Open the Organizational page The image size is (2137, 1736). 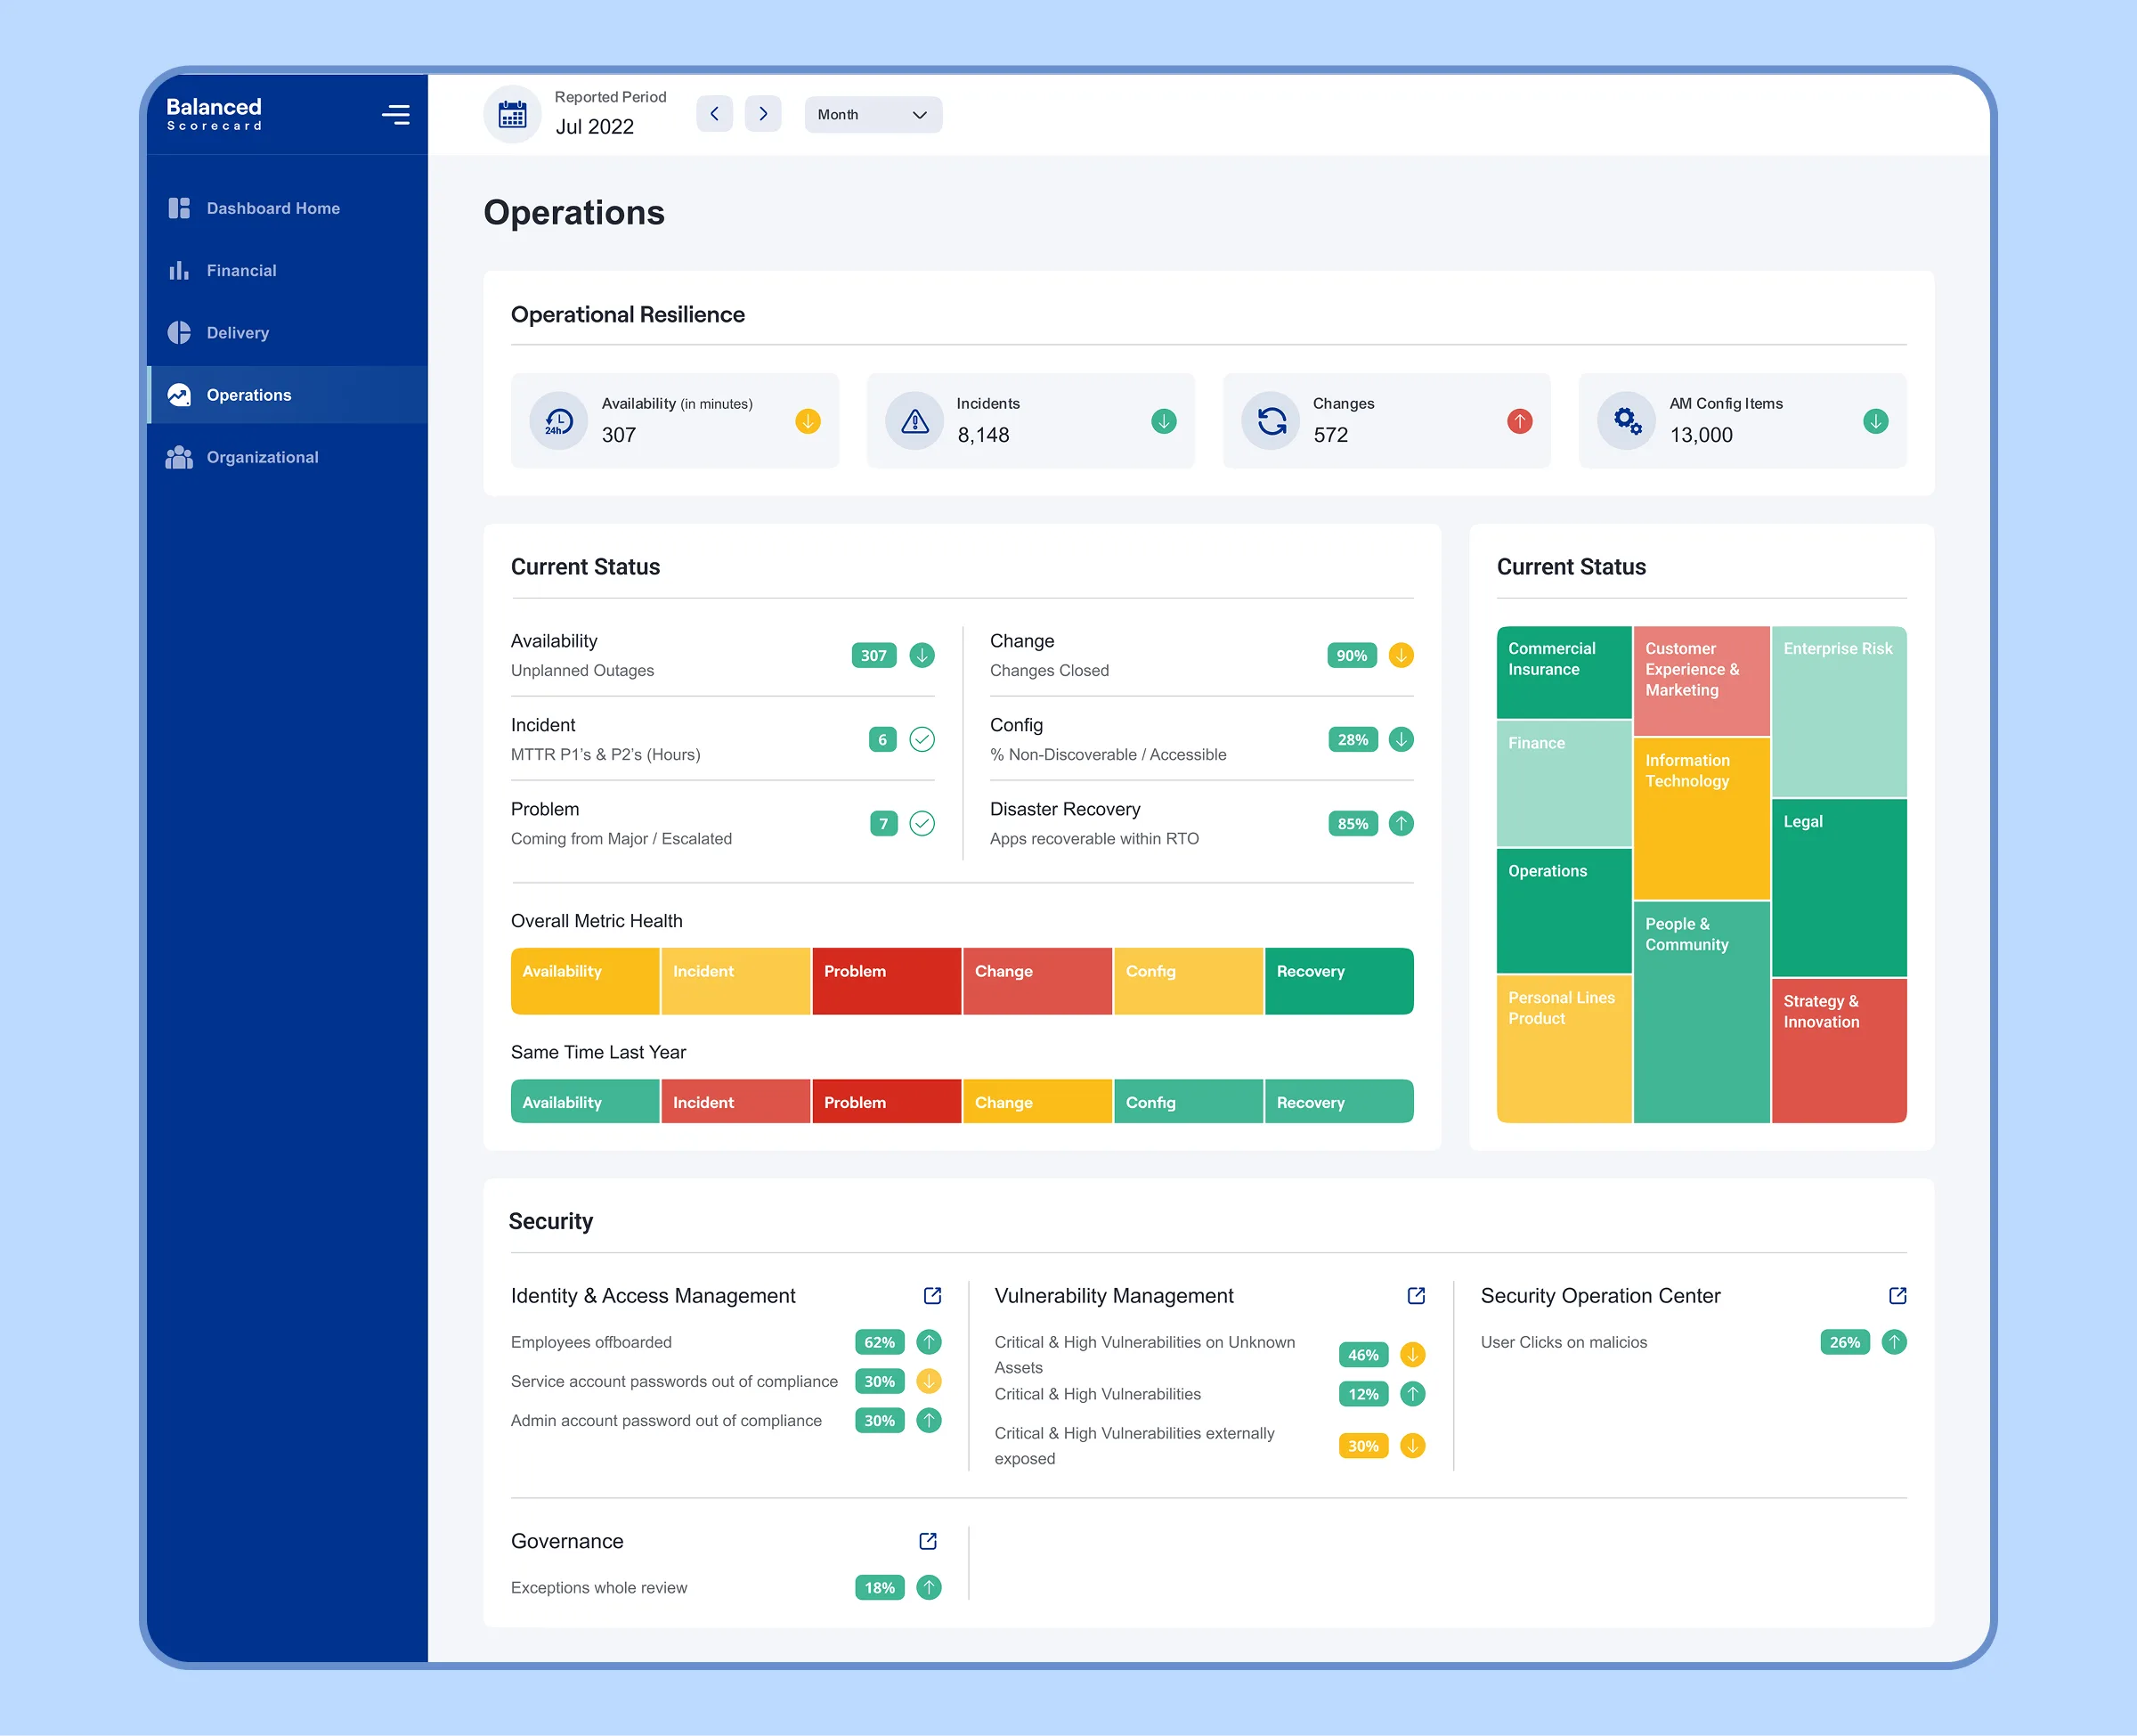click(x=287, y=457)
